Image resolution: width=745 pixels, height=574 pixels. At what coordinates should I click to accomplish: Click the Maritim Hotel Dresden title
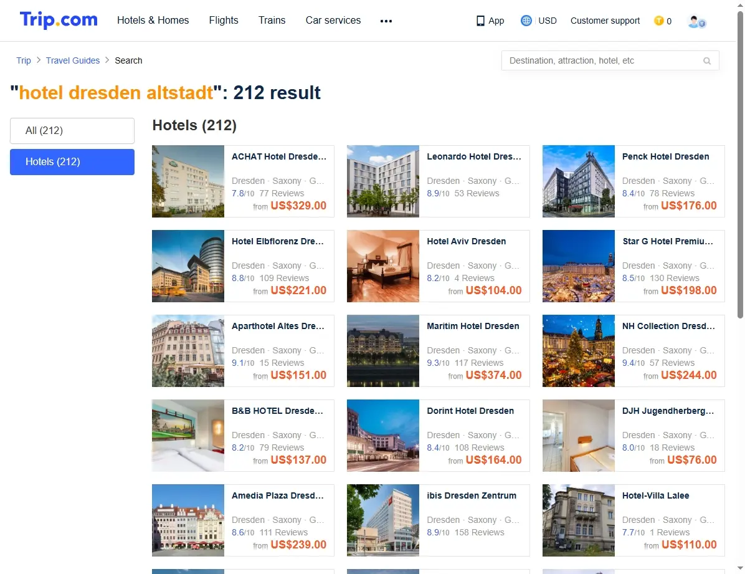473,326
